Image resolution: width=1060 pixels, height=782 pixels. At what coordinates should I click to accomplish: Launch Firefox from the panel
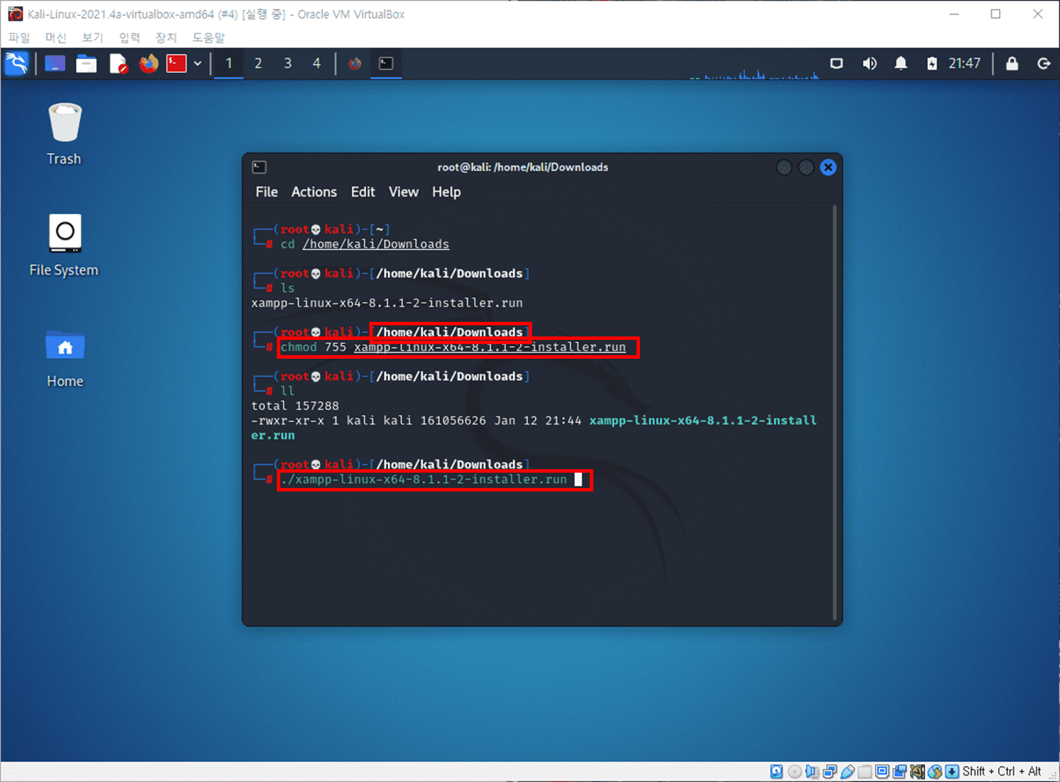pyautogui.click(x=148, y=63)
